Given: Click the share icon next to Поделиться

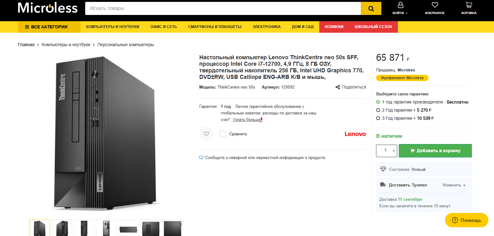Looking at the screenshot, I should point(338,87).
